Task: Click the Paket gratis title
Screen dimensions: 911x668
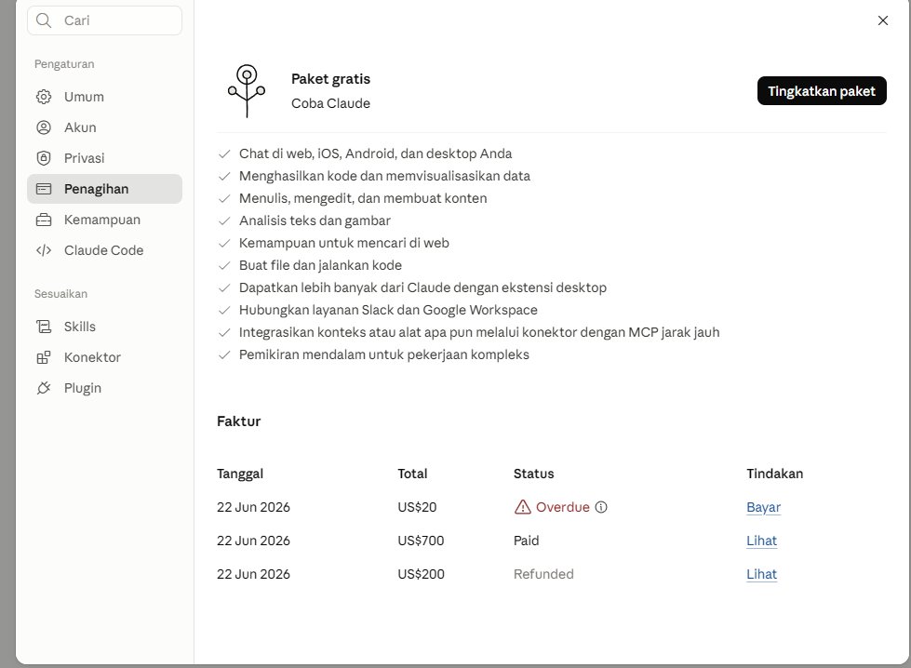Action: click(x=330, y=79)
